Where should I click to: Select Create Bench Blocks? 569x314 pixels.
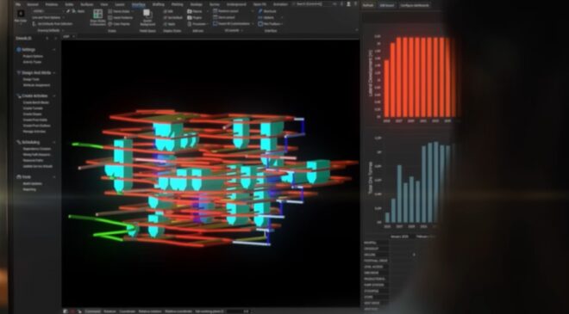[36, 102]
